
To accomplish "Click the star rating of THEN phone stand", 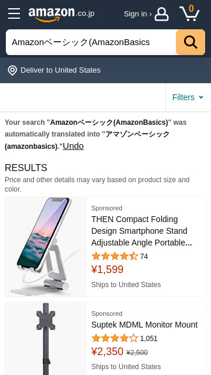I will pyautogui.click(x=115, y=257).
